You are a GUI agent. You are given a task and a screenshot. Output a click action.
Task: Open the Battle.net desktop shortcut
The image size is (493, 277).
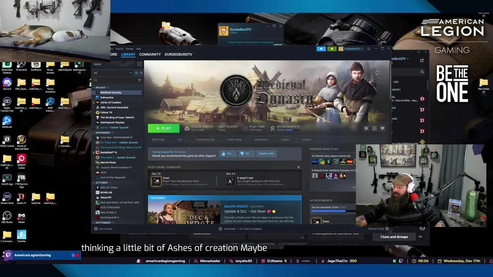(7, 122)
